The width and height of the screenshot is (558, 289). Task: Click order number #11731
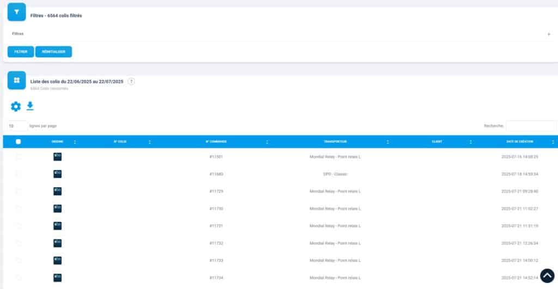point(216,226)
